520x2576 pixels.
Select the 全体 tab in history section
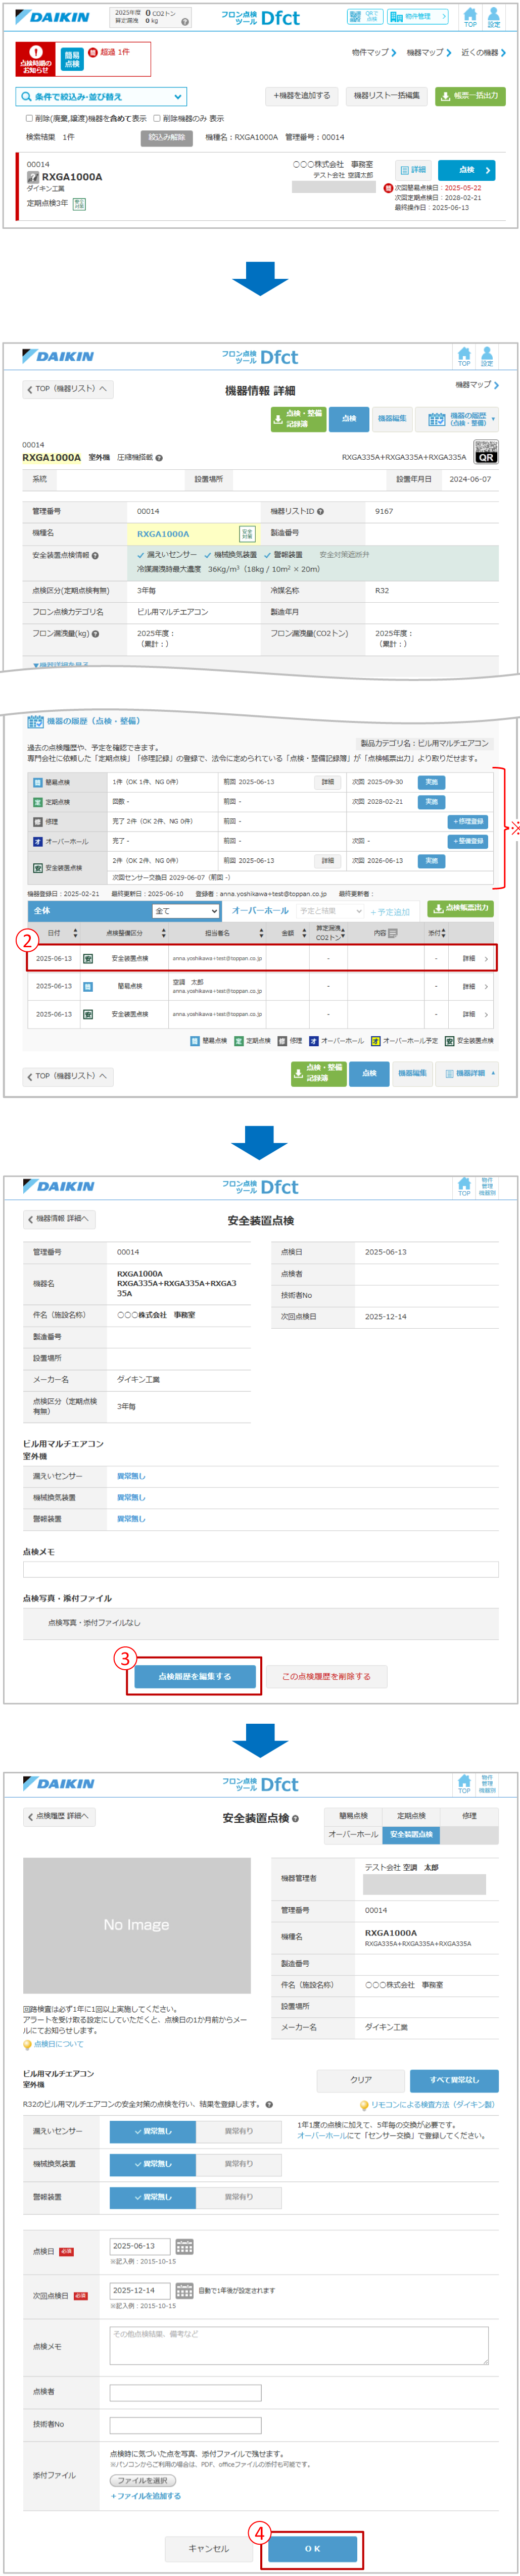point(42,911)
